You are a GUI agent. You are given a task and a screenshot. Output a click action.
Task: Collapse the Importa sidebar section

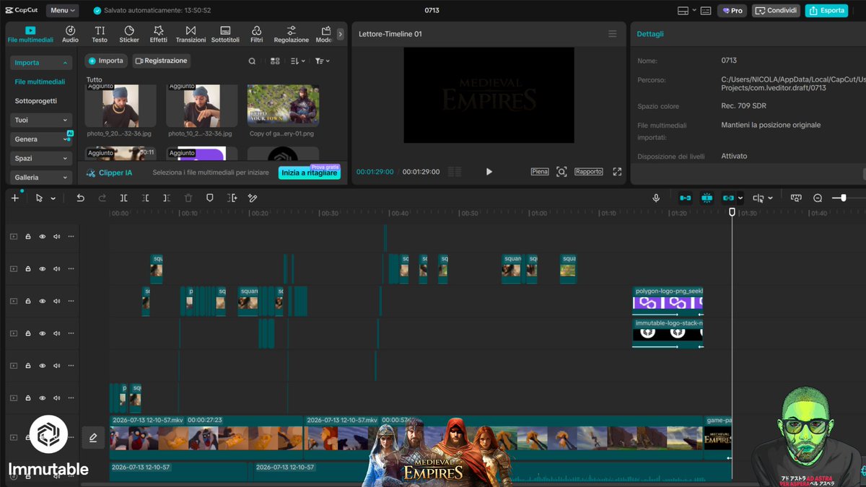(x=41, y=63)
